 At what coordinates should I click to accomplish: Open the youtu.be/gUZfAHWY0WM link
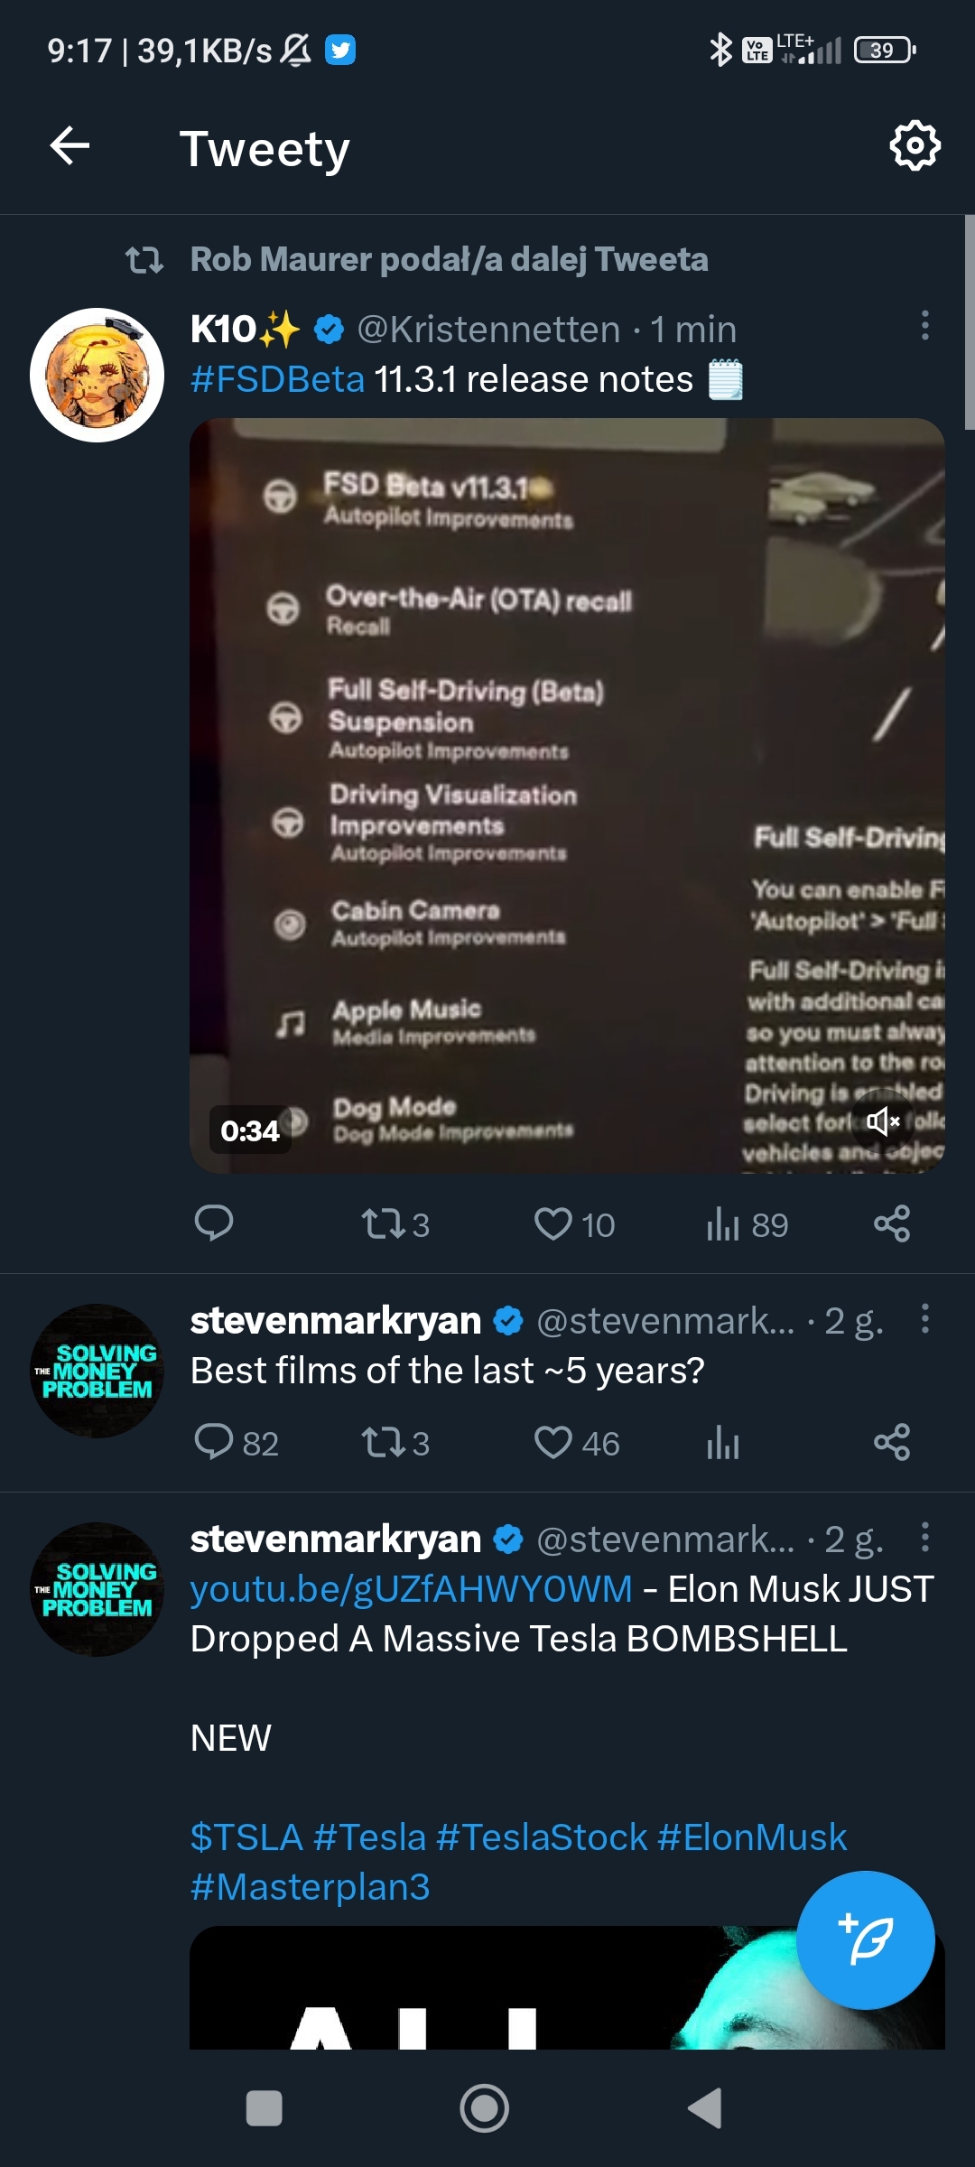pyautogui.click(x=411, y=1589)
